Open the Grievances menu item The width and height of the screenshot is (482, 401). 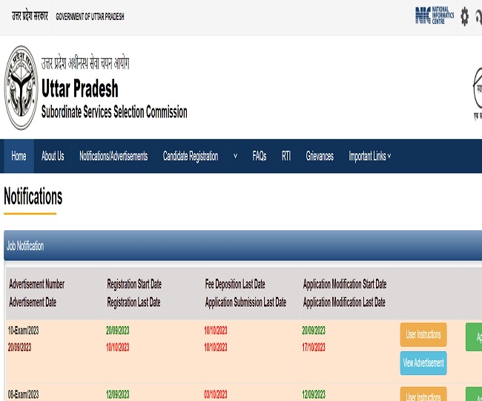[320, 156]
